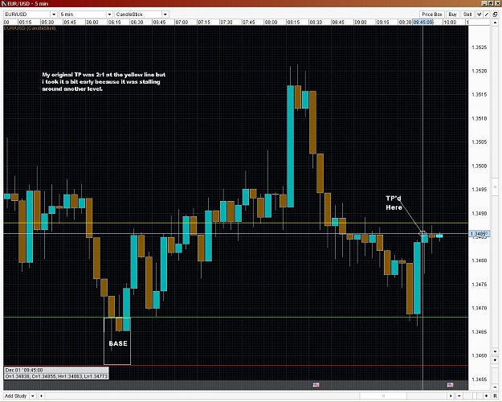Click the down-chevron icon next to Sell
Screen dimensions: 502x402
[480, 14]
